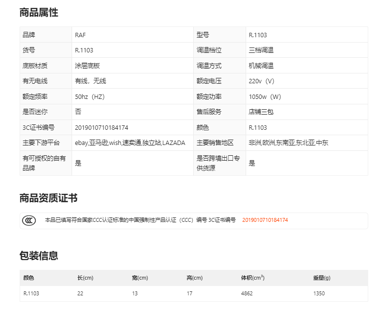Viewport: 379px width, 311px height.
Task: Click the 包装信息 section heading
Action: [39, 256]
